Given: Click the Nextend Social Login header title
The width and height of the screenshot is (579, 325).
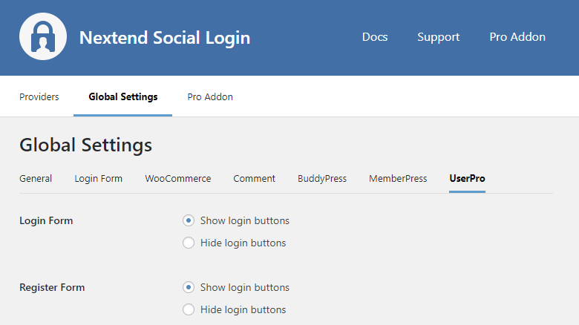Looking at the screenshot, I should (164, 37).
